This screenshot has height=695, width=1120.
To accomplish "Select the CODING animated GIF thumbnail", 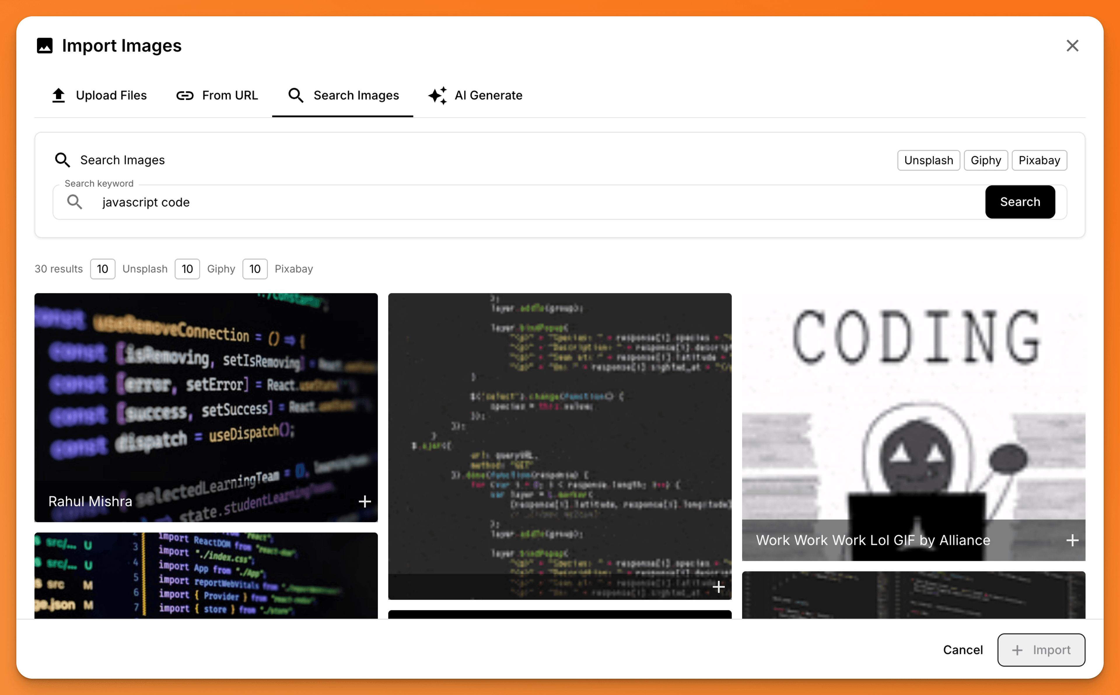I will (x=913, y=405).
